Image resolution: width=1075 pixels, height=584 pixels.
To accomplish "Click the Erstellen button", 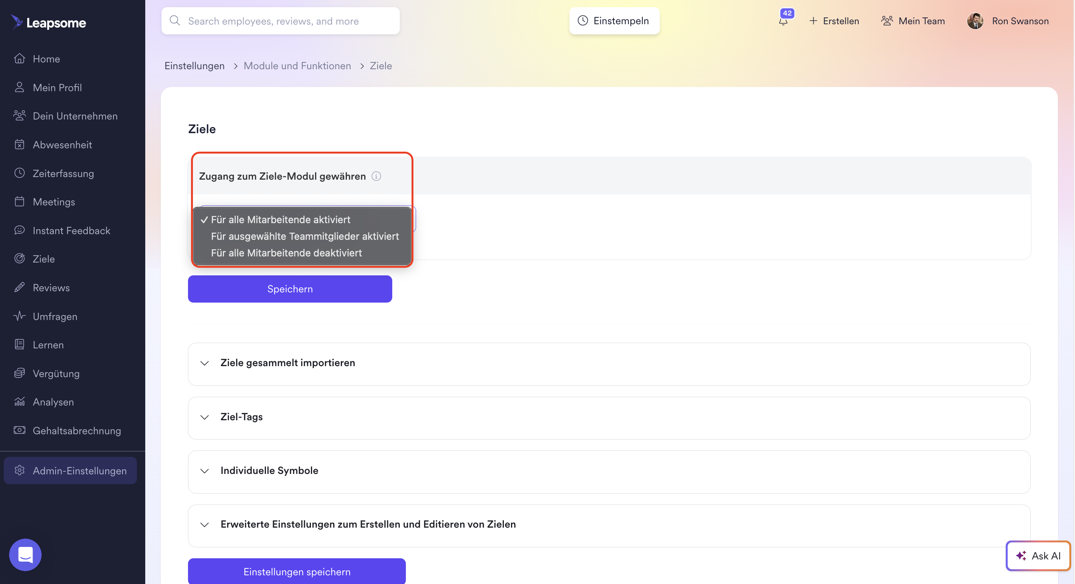I will pos(834,21).
